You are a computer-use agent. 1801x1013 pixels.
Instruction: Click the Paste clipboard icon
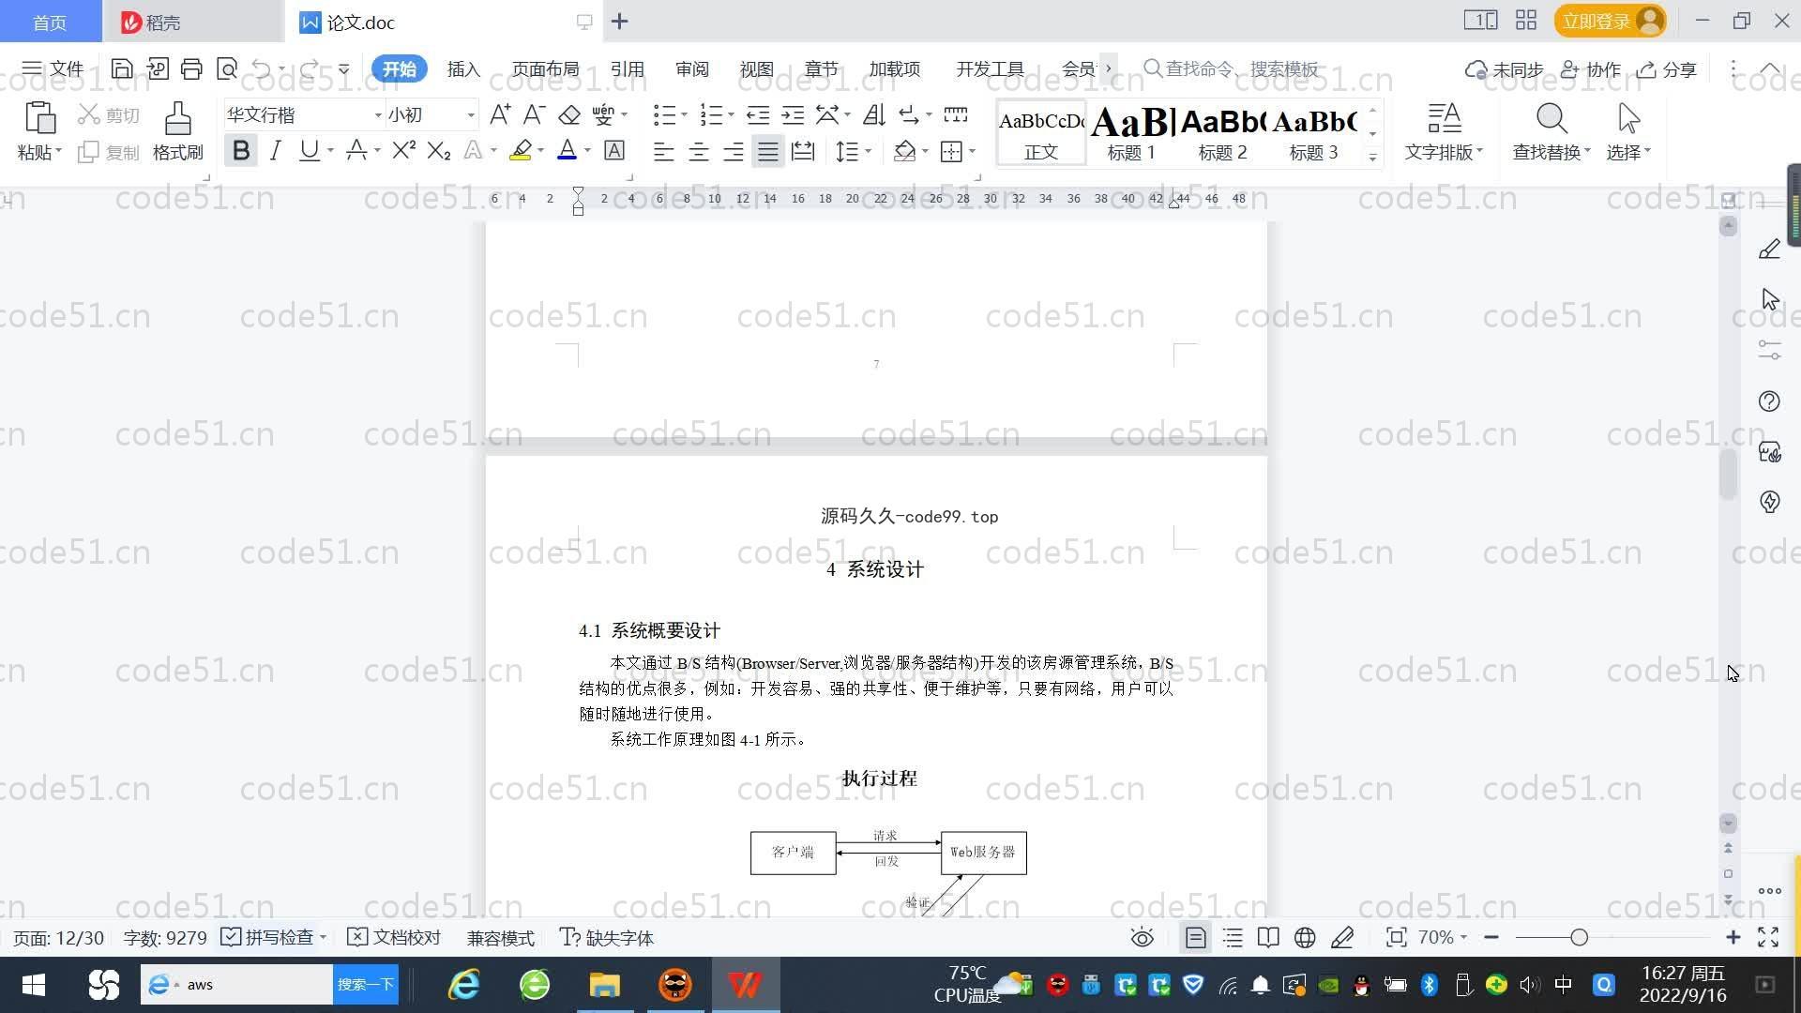[39, 119]
